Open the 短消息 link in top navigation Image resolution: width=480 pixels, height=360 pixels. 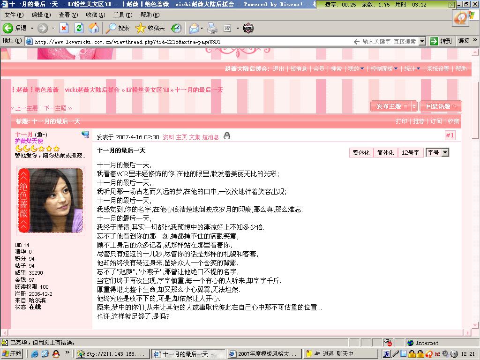[299, 69]
